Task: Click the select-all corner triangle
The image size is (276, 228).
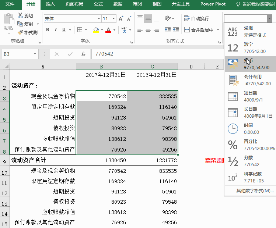Action: point(7,67)
